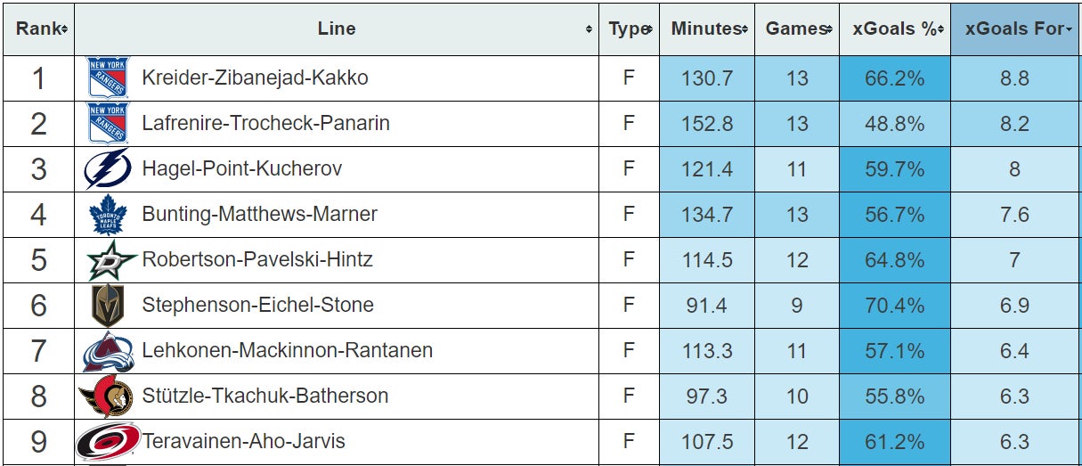Click the Bunting-Matthews-Marner line name

pyautogui.click(x=259, y=215)
